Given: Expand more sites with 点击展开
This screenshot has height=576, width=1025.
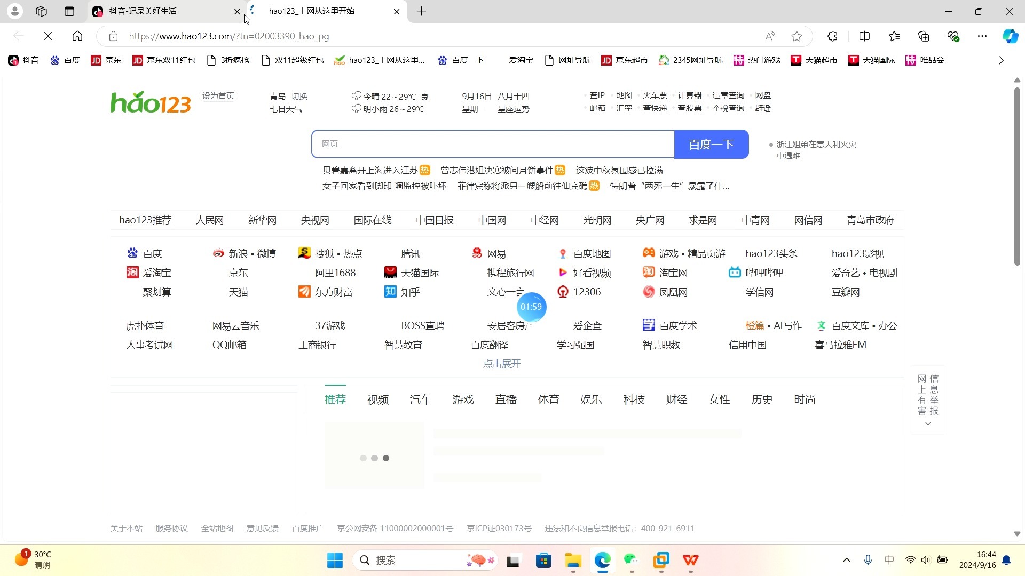Looking at the screenshot, I should click(502, 364).
